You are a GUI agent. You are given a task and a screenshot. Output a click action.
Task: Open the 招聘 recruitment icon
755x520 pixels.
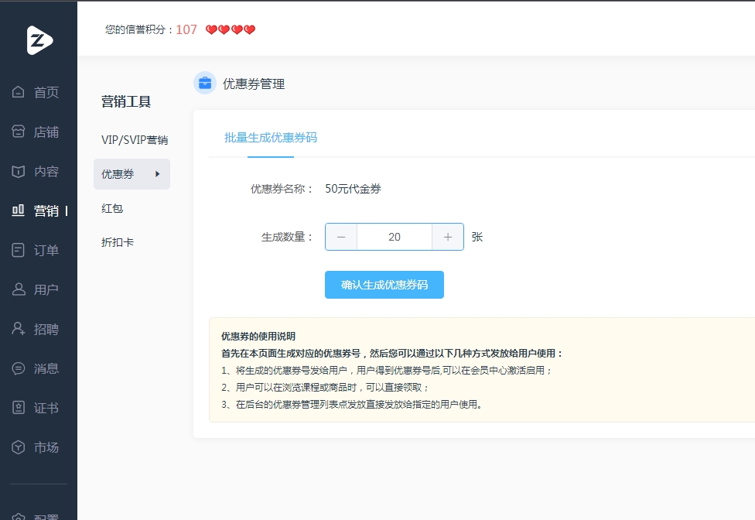(19, 329)
